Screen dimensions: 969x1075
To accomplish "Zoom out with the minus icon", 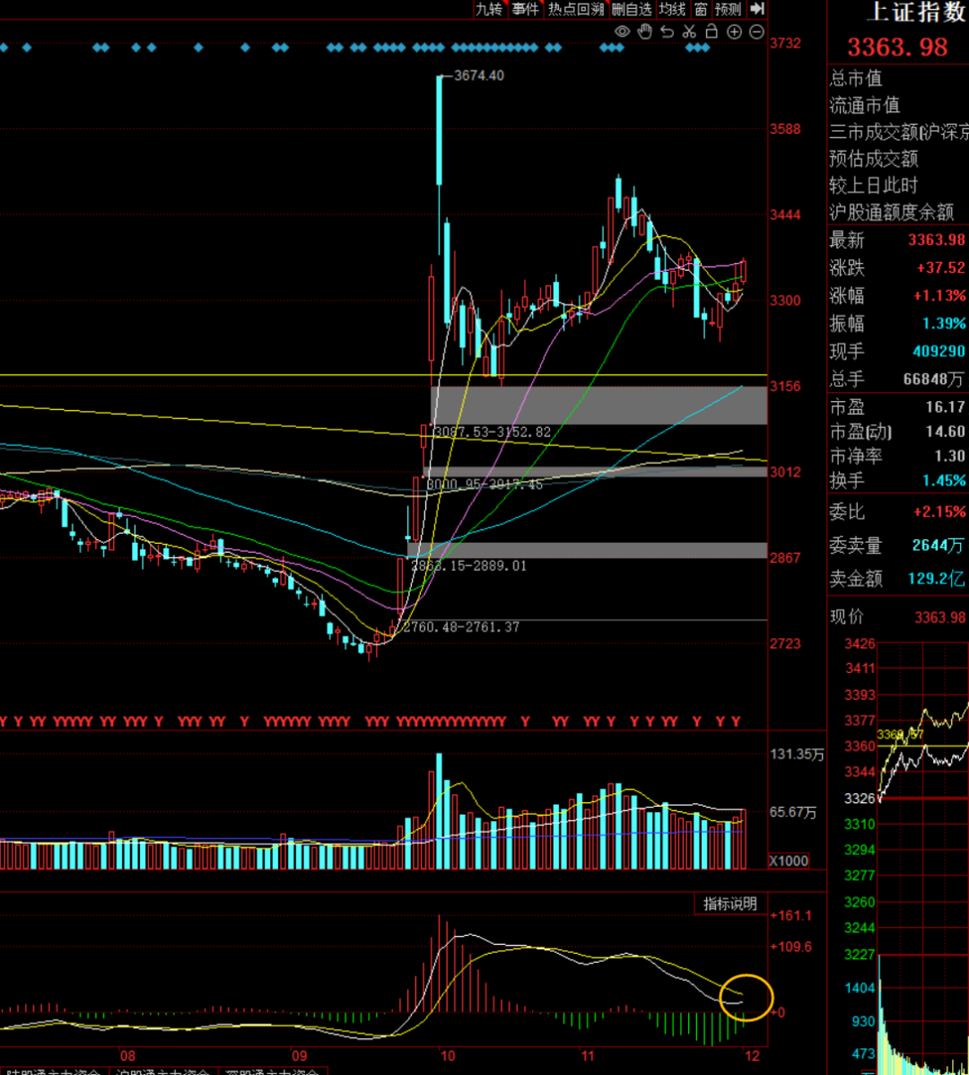I will tap(756, 32).
